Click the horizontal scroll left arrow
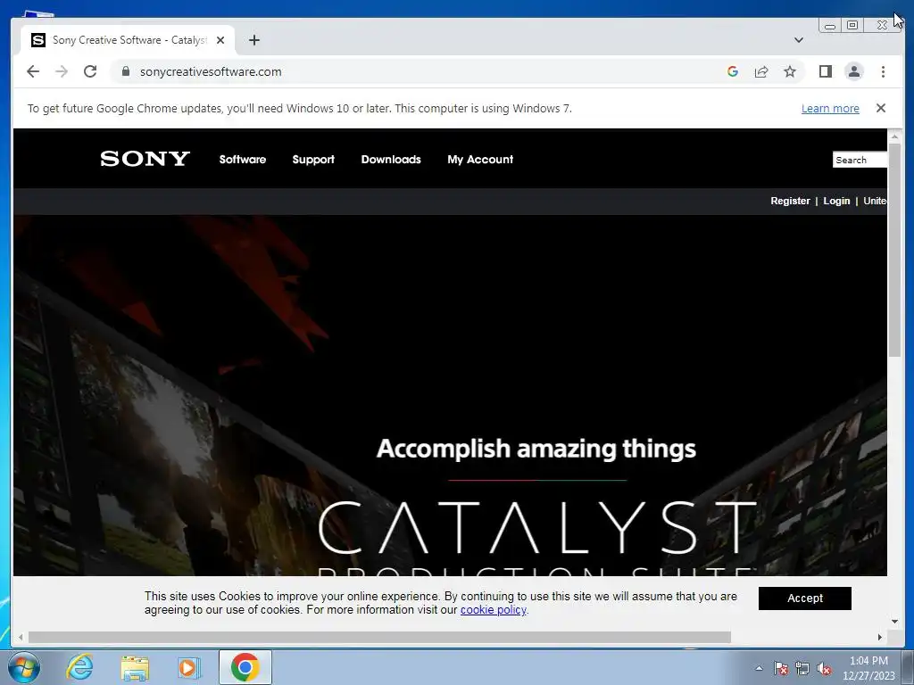Image resolution: width=914 pixels, height=685 pixels. tap(21, 637)
